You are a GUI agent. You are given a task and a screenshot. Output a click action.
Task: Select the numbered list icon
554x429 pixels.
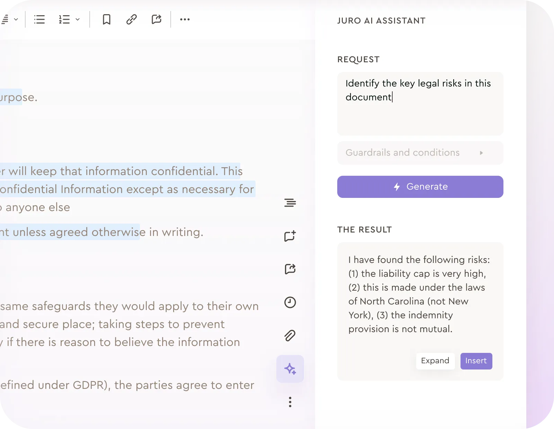[65, 19]
